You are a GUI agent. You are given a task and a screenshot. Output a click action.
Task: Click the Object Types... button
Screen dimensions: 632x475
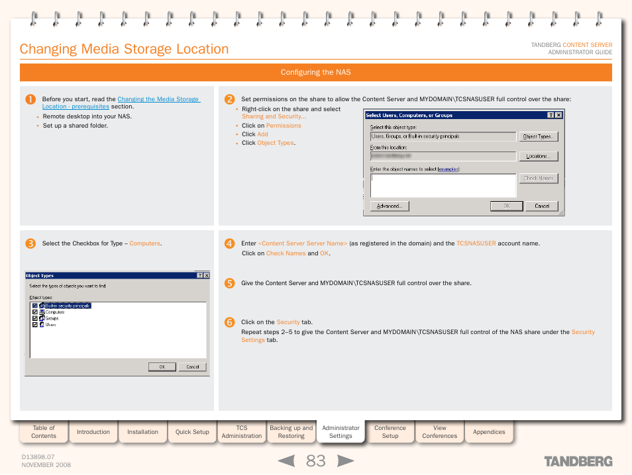(539, 136)
